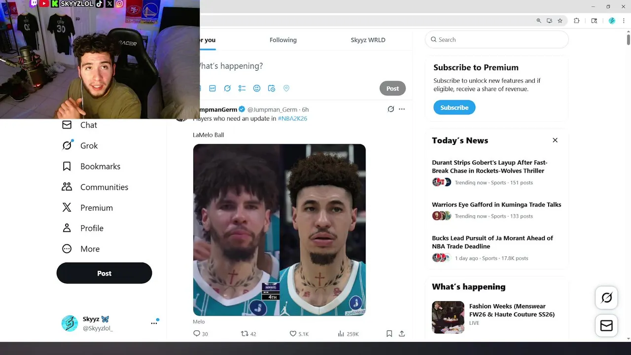Click the Instagram icon in stream overlay
Image resolution: width=631 pixels, height=355 pixels.
click(119, 3)
